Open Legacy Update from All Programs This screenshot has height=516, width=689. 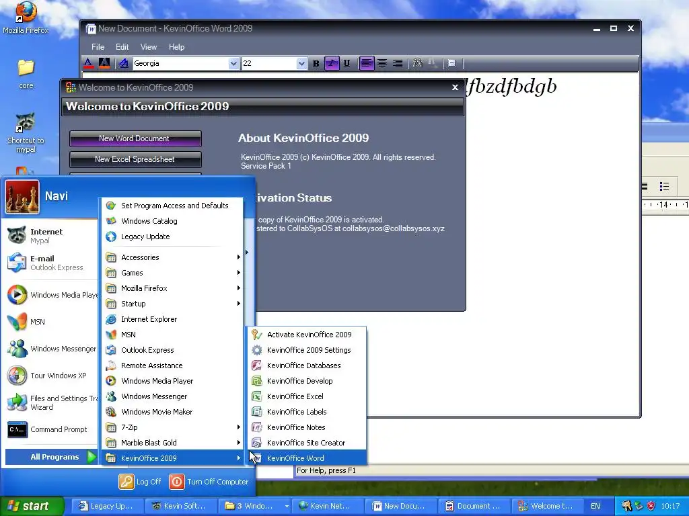(x=173, y=236)
